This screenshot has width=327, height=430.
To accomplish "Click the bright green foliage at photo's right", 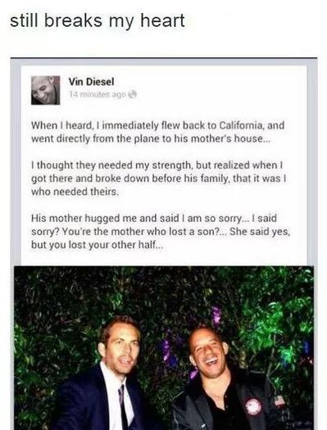I will (x=273, y=315).
